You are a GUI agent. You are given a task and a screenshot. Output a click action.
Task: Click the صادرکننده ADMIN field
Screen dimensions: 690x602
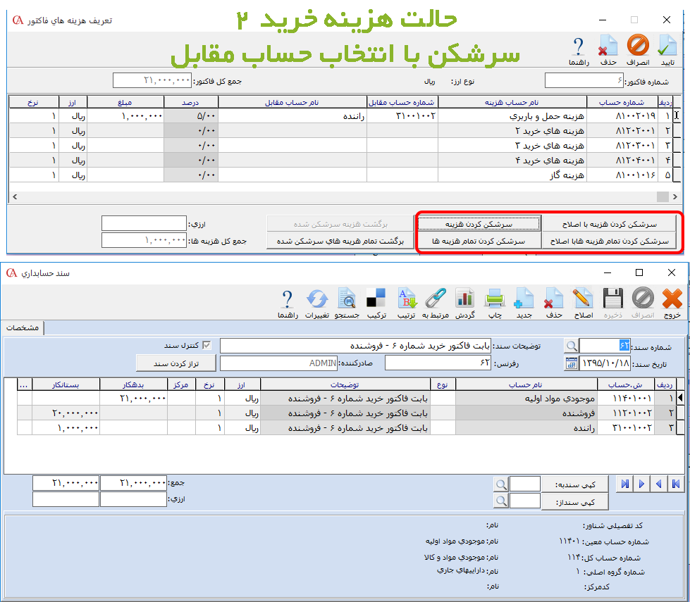tap(278, 363)
